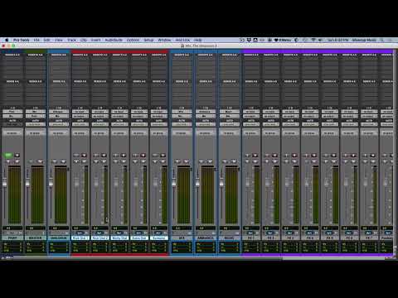Record-enable the Ron Dial 2 track
Image resolution: width=398 pixels, height=298 pixels.
(x=104, y=156)
